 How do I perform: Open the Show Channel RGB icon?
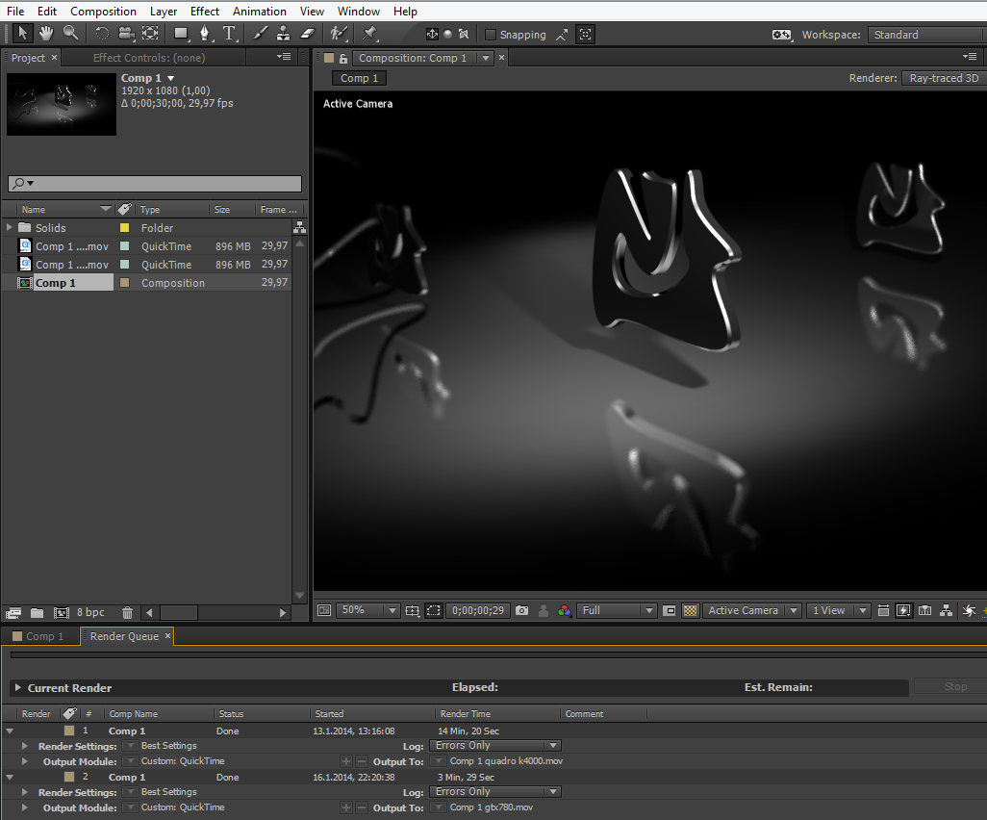565,610
